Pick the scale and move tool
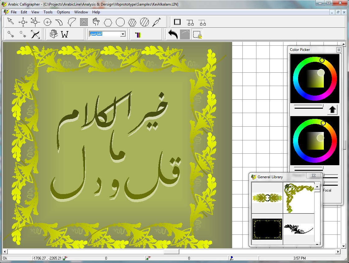This screenshot has width=349, height=263. pyautogui.click(x=35, y=22)
